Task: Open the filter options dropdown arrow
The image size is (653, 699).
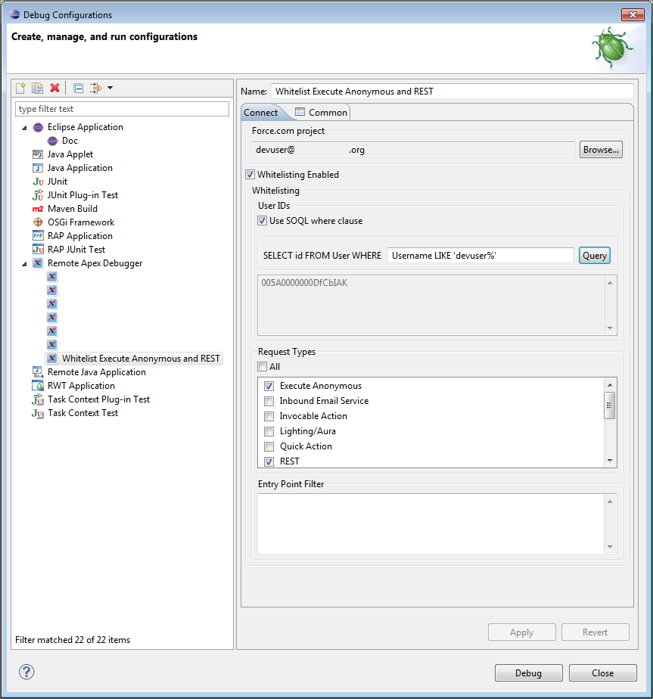Action: tap(110, 88)
